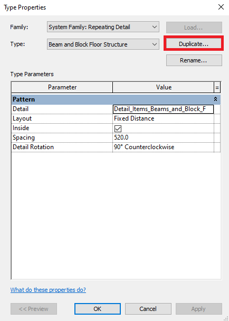Click the Parameter column header
229x321 pixels.
click(x=62, y=87)
